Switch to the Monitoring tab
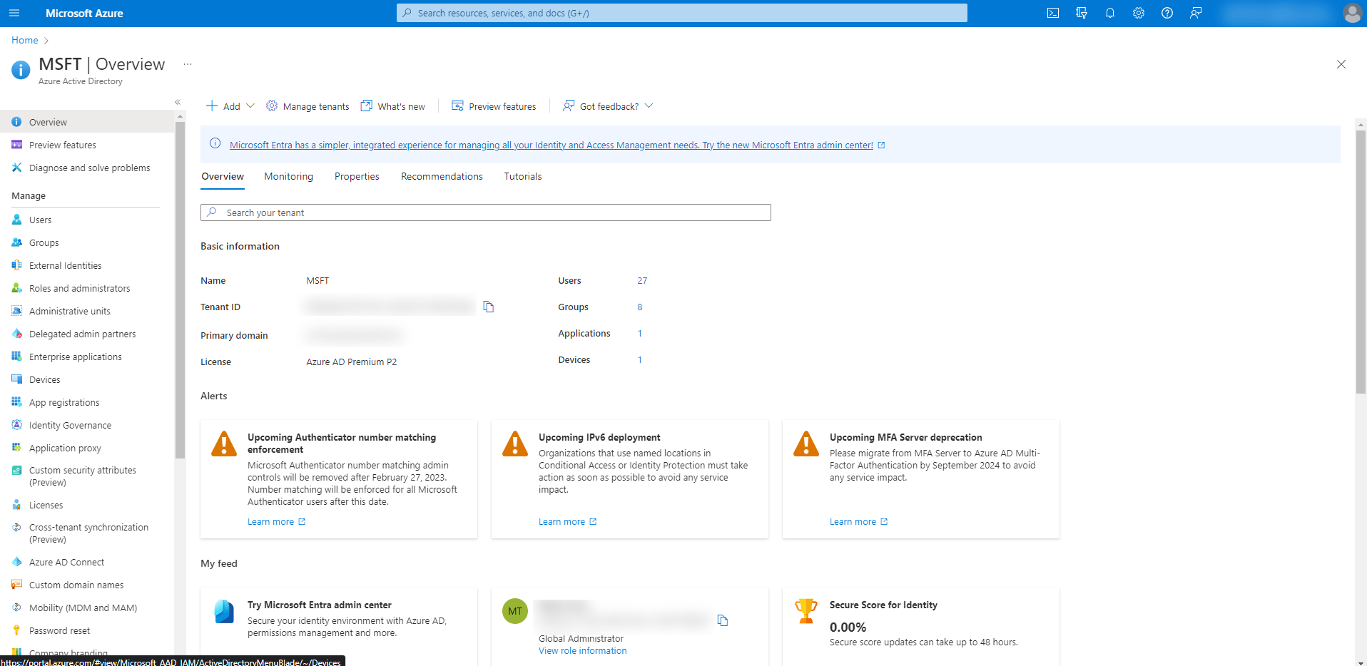1367x666 pixels. [288, 176]
